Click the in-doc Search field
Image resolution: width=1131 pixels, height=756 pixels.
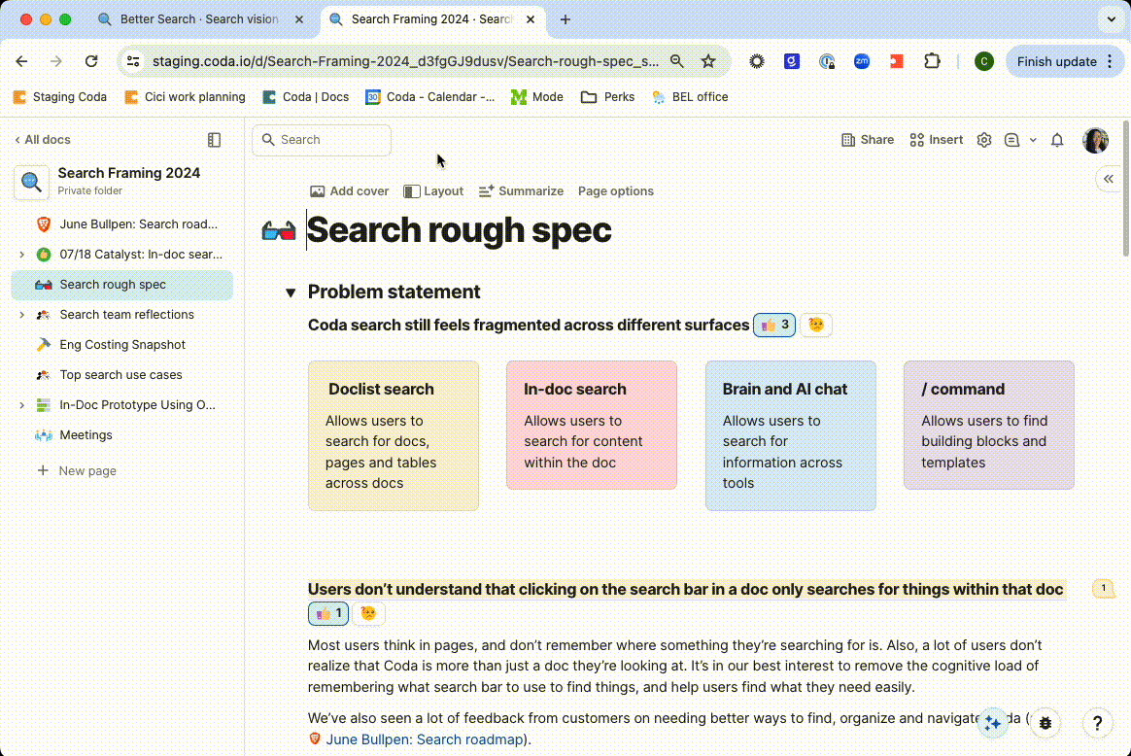(x=322, y=140)
